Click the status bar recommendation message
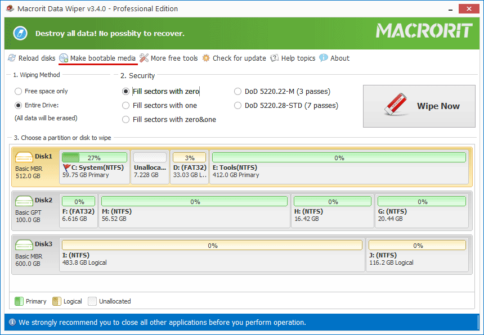This screenshot has width=484, height=335. (162, 323)
